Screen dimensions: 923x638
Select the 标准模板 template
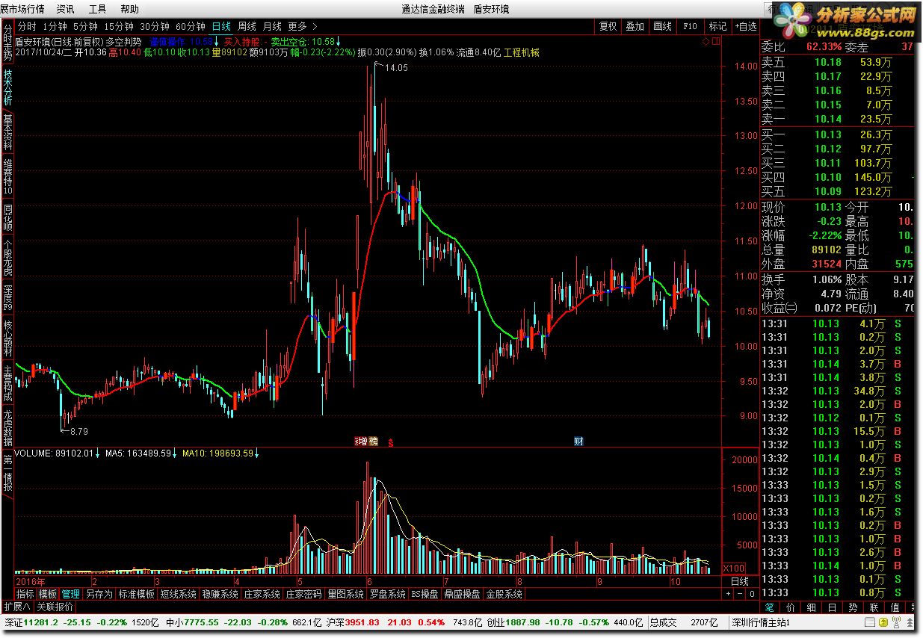[x=136, y=594]
